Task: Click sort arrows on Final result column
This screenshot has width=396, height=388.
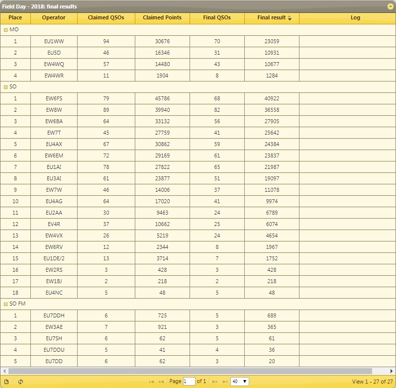Action: (290, 18)
